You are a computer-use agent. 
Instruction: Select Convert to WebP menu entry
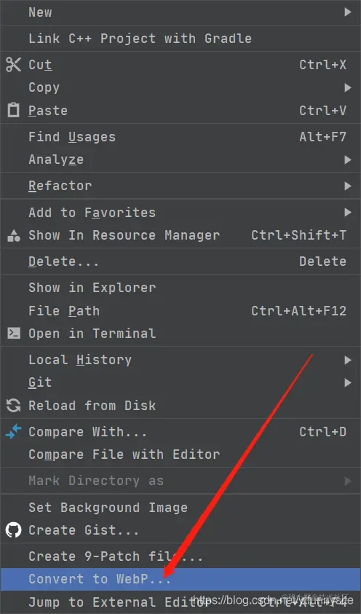[180, 579]
